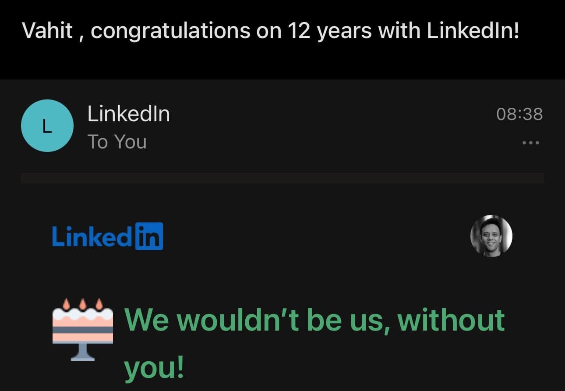Click the blue "in" square of the logo
The height and width of the screenshot is (391, 565).
(x=149, y=236)
